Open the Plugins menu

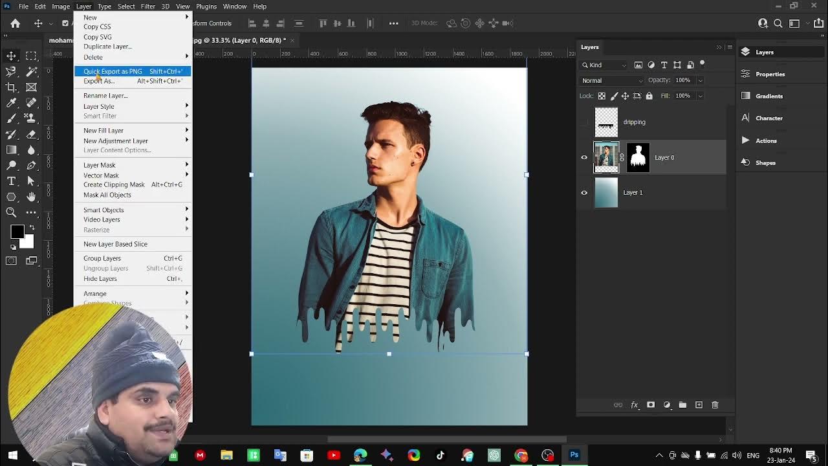click(206, 6)
